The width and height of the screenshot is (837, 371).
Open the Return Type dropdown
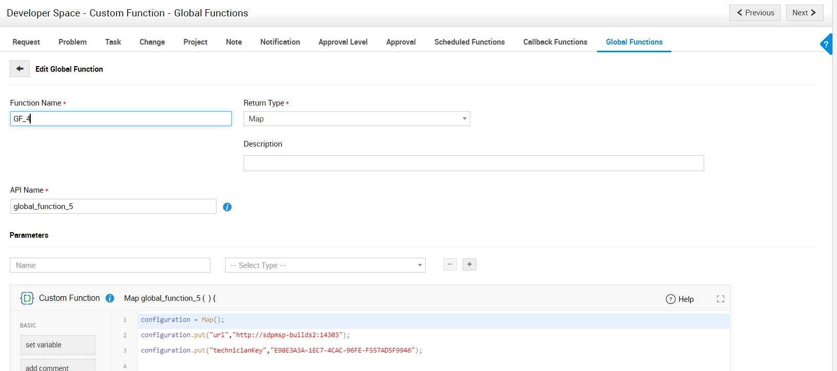click(356, 119)
